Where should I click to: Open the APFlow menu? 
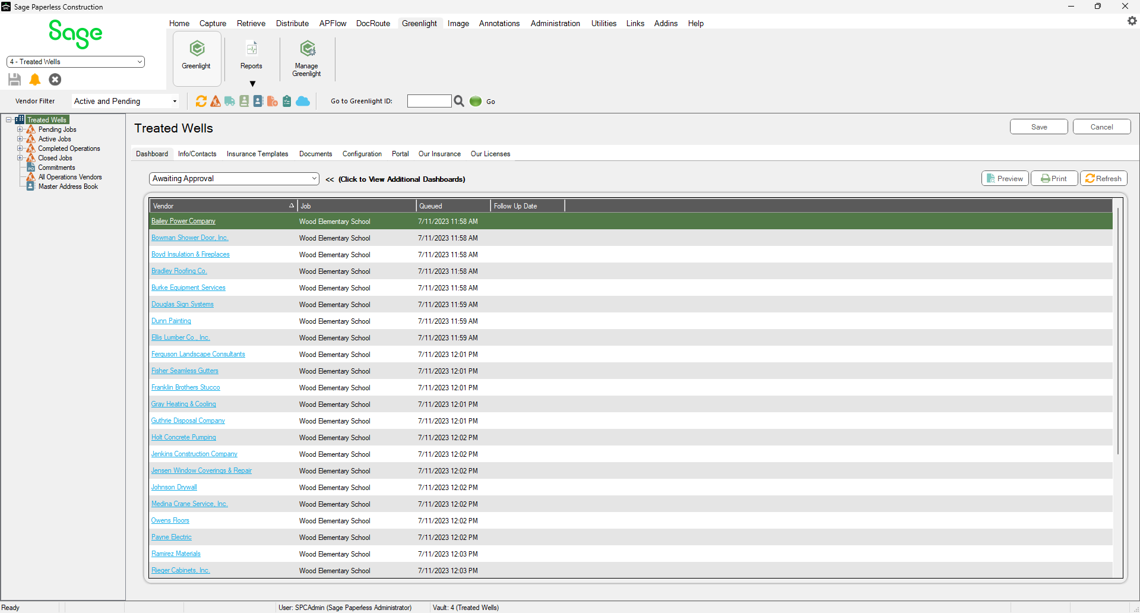(332, 24)
